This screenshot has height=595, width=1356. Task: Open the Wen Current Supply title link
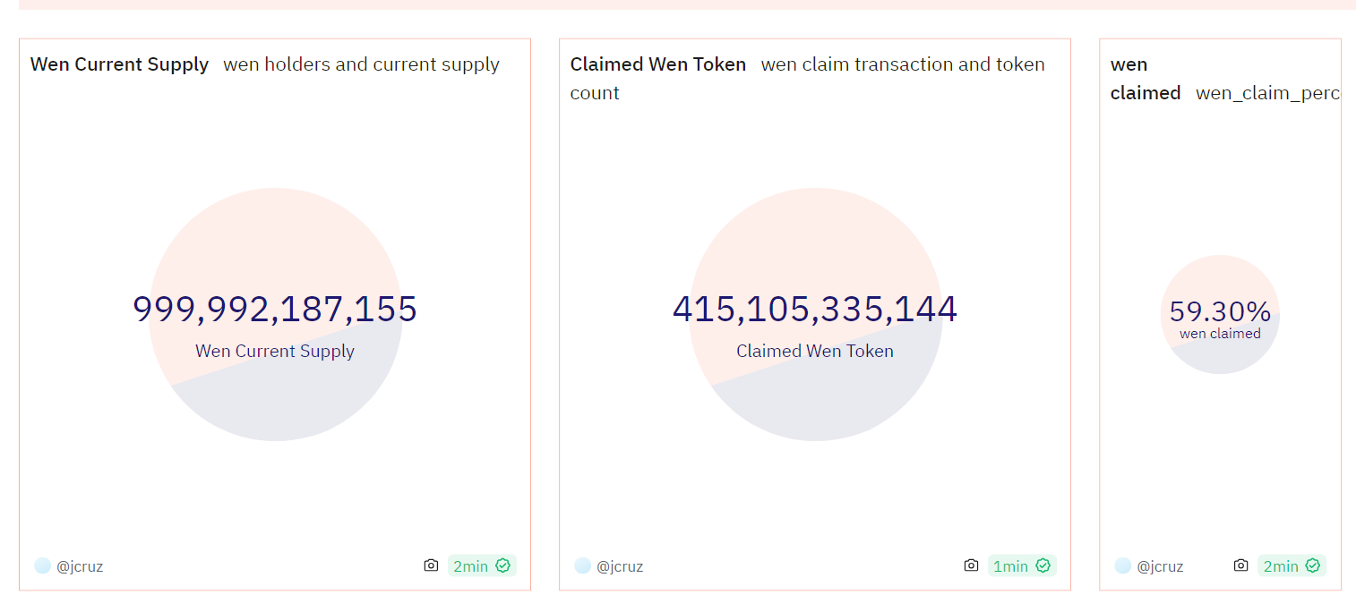click(119, 64)
